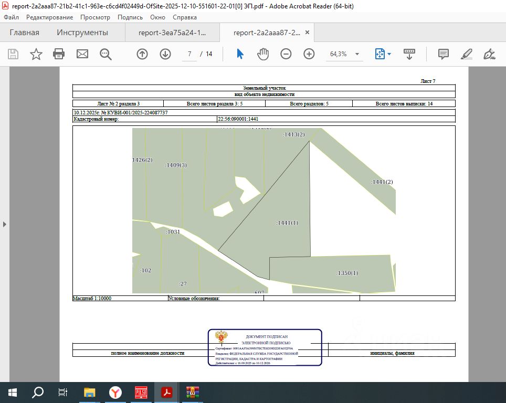This screenshot has height=403, width=506.
Task: Click the Save file floppy icon
Action: (x=13, y=54)
